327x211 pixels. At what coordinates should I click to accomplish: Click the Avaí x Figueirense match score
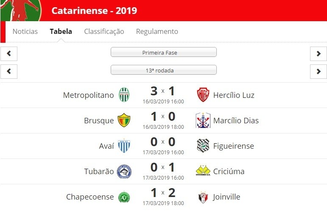163,142
